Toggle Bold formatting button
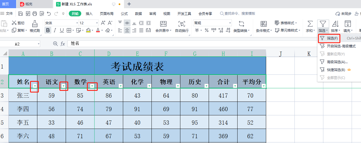 coord(48,30)
